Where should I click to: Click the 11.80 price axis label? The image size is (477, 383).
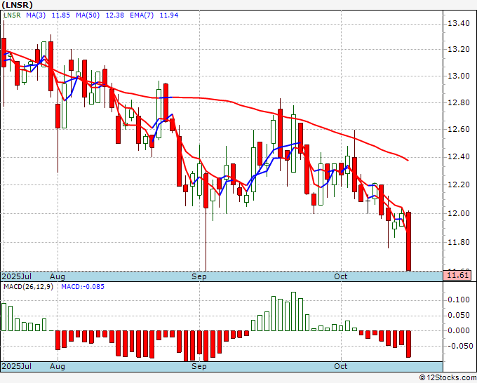pos(459,243)
